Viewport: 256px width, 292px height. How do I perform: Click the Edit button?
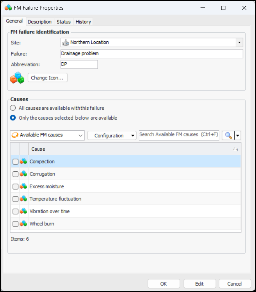coord(200,283)
